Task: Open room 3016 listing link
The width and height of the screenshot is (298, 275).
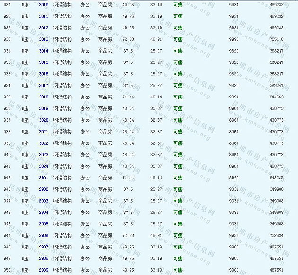Action: (x=44, y=74)
